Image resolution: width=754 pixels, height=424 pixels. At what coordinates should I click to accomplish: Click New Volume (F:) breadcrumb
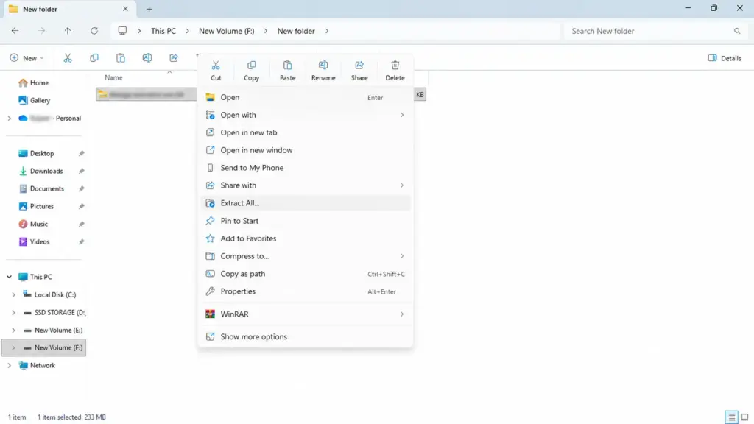(x=227, y=31)
